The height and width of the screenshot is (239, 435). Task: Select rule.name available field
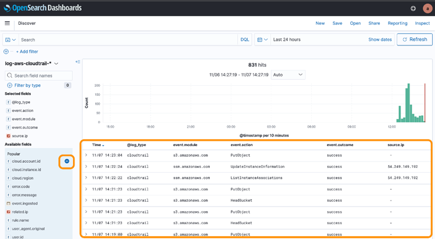20,220
